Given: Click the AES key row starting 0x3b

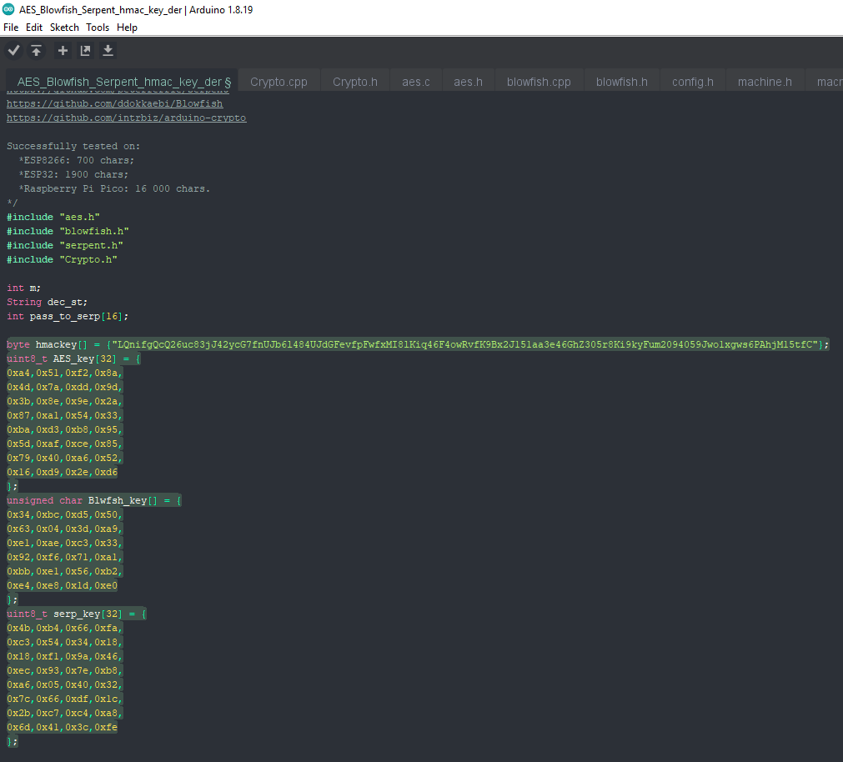Looking at the screenshot, I should coord(64,401).
